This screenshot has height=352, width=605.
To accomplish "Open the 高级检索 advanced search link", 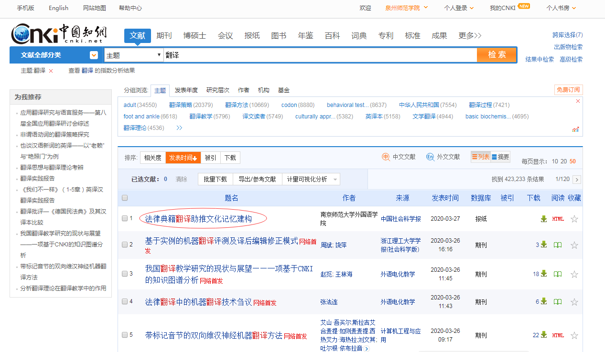I will tap(571, 60).
